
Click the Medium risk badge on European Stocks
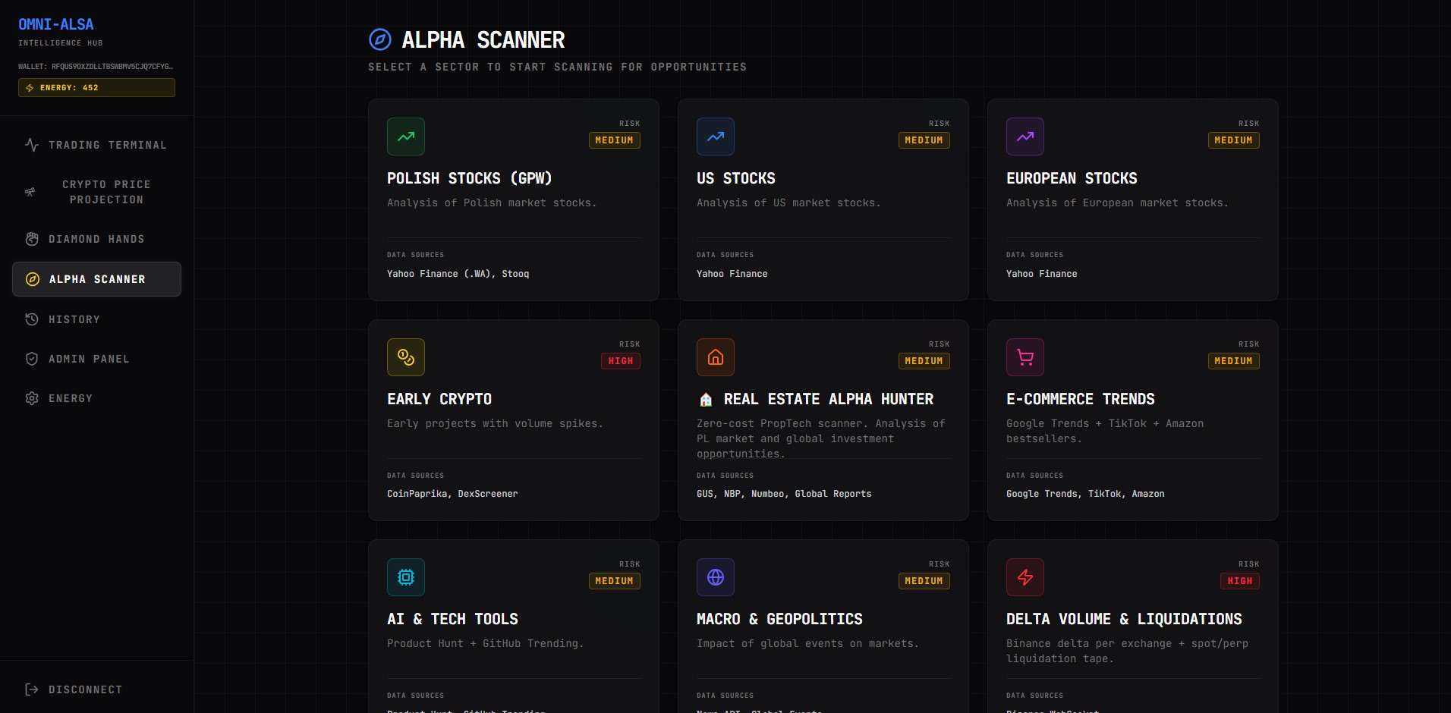tap(1234, 140)
